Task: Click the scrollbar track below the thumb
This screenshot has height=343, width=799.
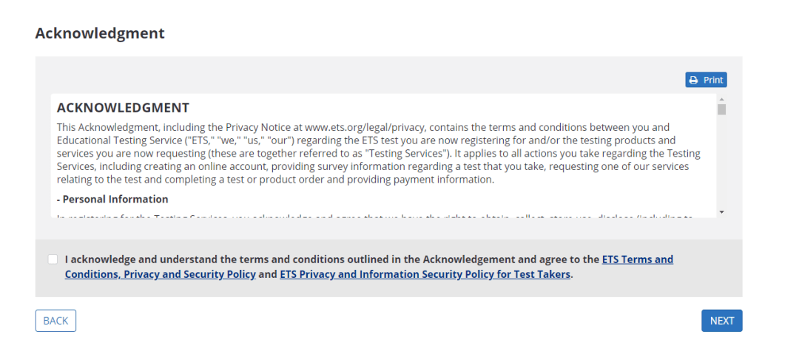Action: click(721, 163)
